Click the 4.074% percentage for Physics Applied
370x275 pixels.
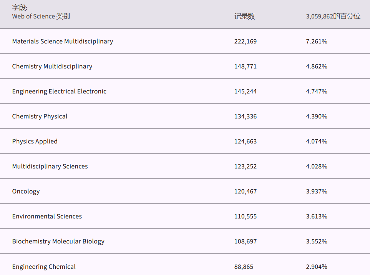coord(317,141)
